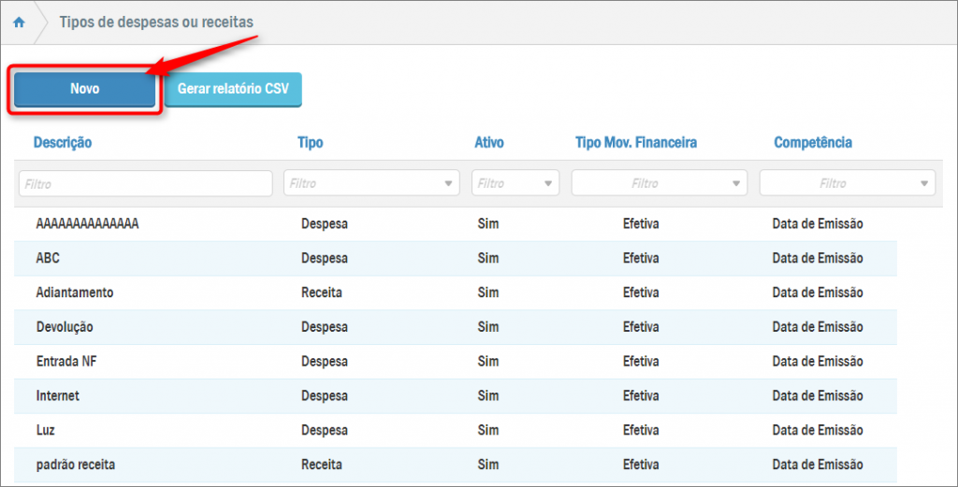
Task: Expand the Competência filter dropdown
Action: tap(848, 183)
